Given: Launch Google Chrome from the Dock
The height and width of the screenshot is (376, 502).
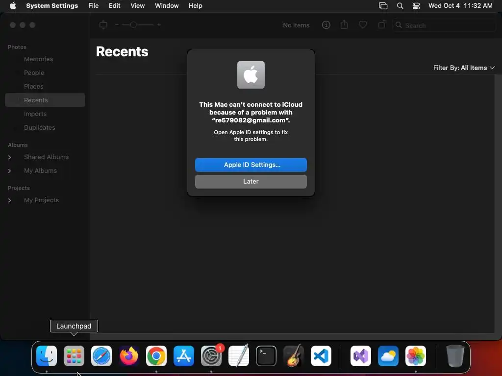Looking at the screenshot, I should coord(156,356).
